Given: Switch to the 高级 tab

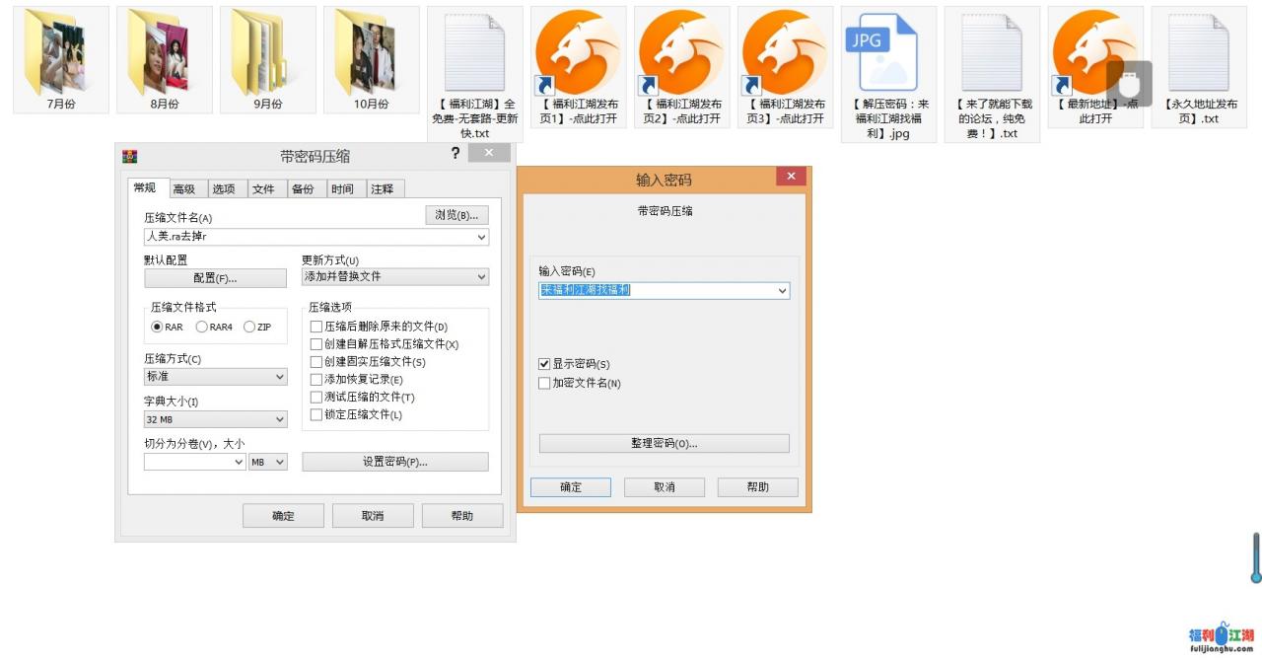Looking at the screenshot, I should [184, 189].
